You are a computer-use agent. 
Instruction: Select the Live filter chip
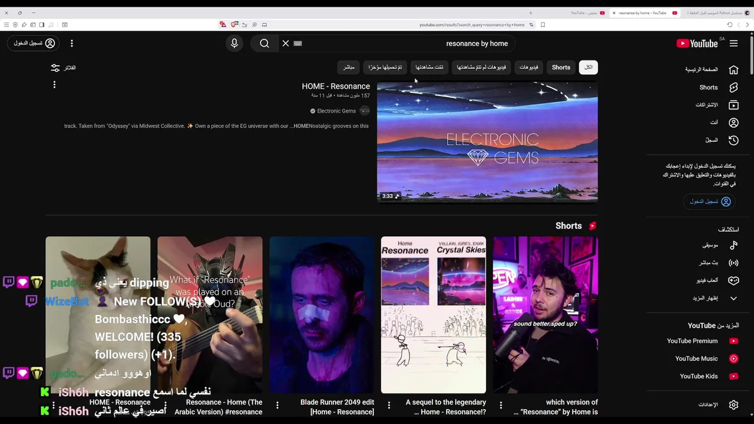349,67
